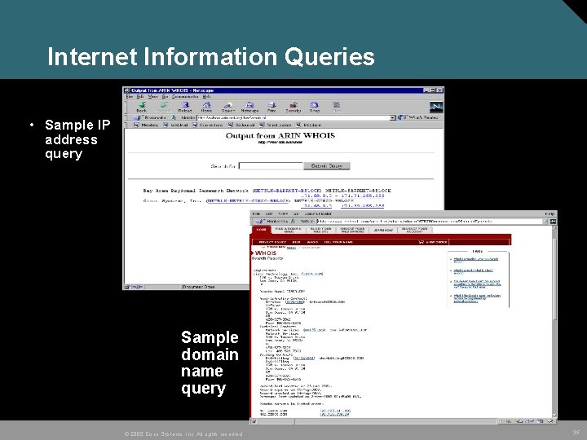587x440 pixels.
Task: Open the BizJournal personal toolbar link
Action: tap(241, 125)
